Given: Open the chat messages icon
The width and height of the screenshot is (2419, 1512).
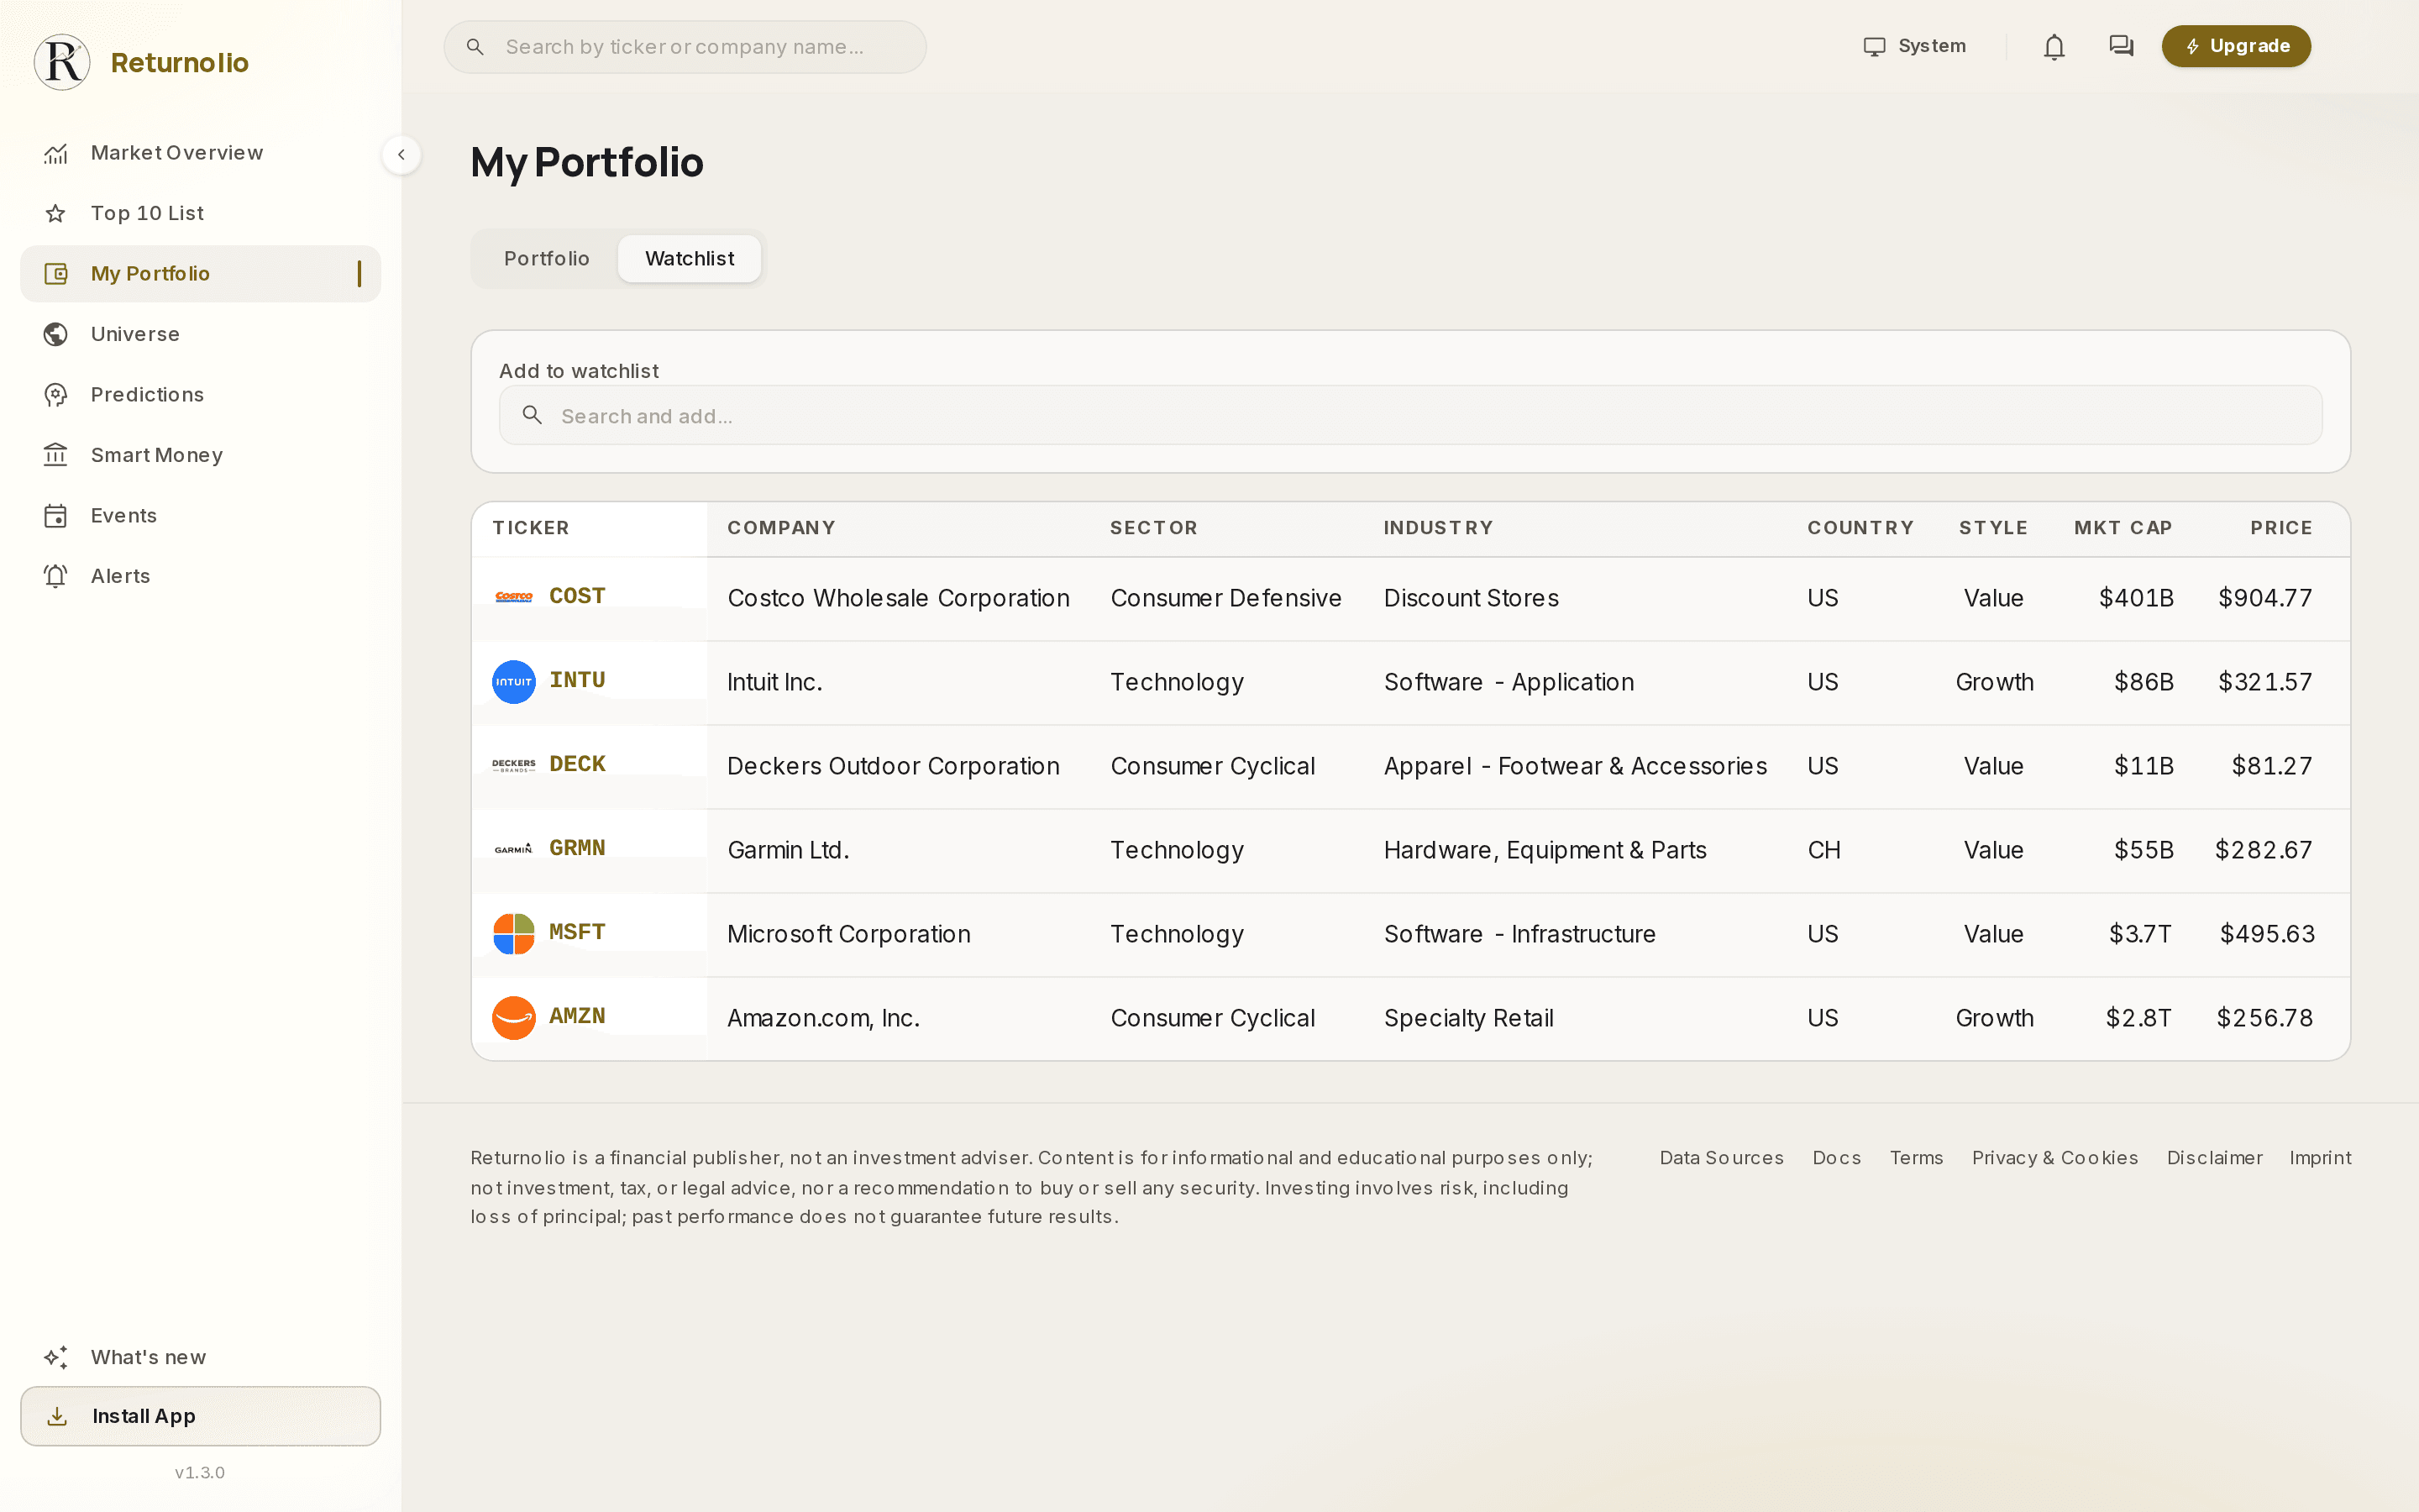Looking at the screenshot, I should 2121,46.
